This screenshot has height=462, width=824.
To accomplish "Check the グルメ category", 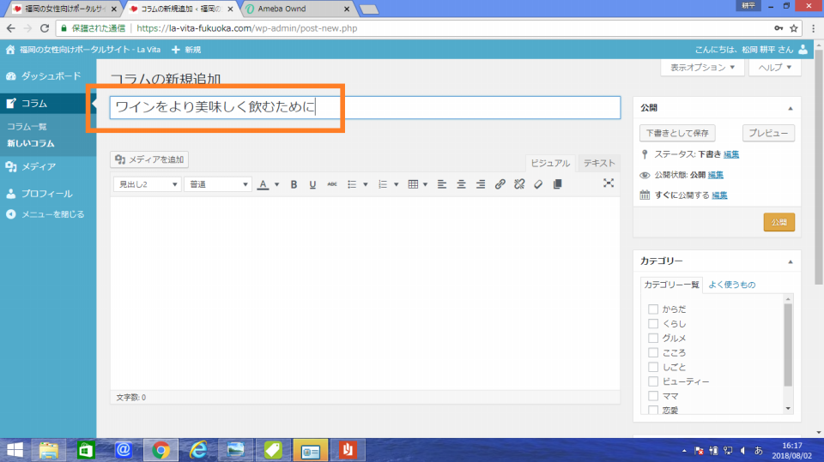I will coord(652,338).
